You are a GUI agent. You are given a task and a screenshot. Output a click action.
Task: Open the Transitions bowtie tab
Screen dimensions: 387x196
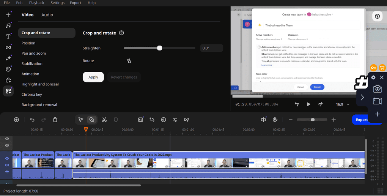coord(8,47)
